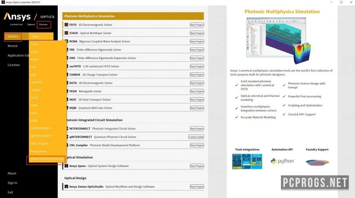Click Exit in the sidebar

[x=10, y=192]
